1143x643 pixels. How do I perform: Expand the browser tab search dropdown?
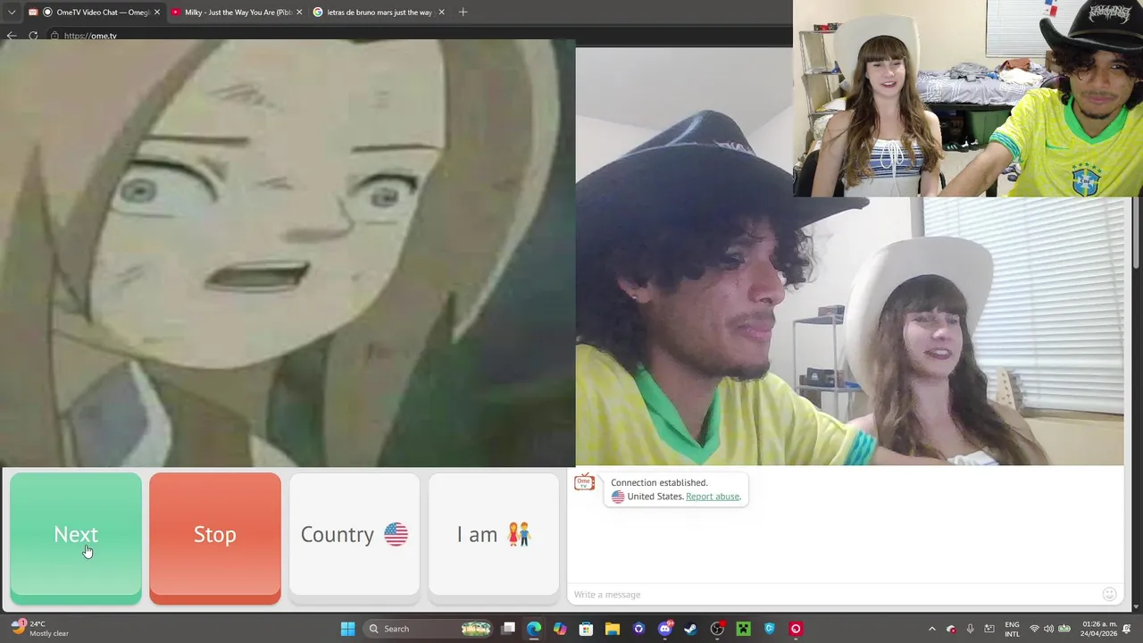pyautogui.click(x=12, y=13)
